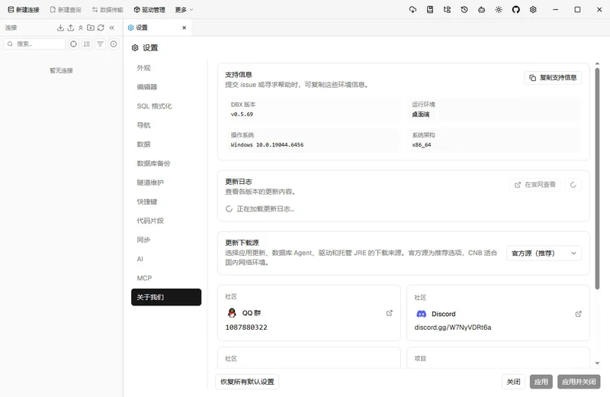Open the bookmark book icon in top toolbar
Image resolution: width=610 pixels, height=397 pixels.
point(430,10)
